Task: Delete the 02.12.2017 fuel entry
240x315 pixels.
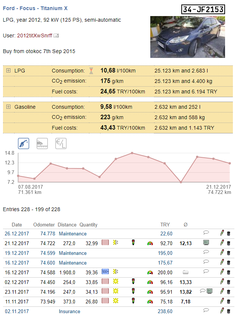Action: (228, 282)
